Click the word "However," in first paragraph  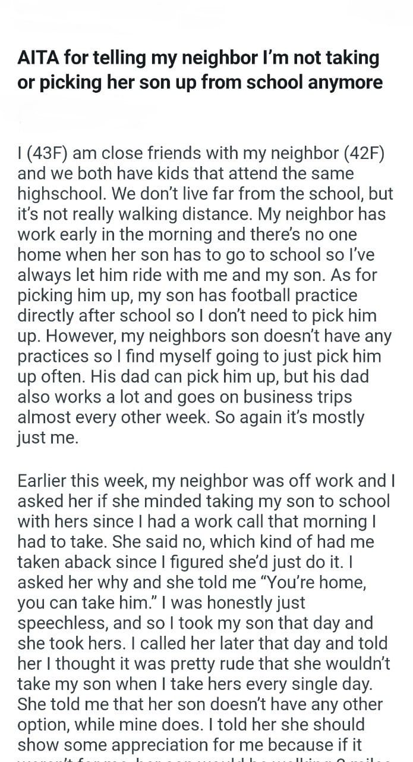(x=81, y=335)
